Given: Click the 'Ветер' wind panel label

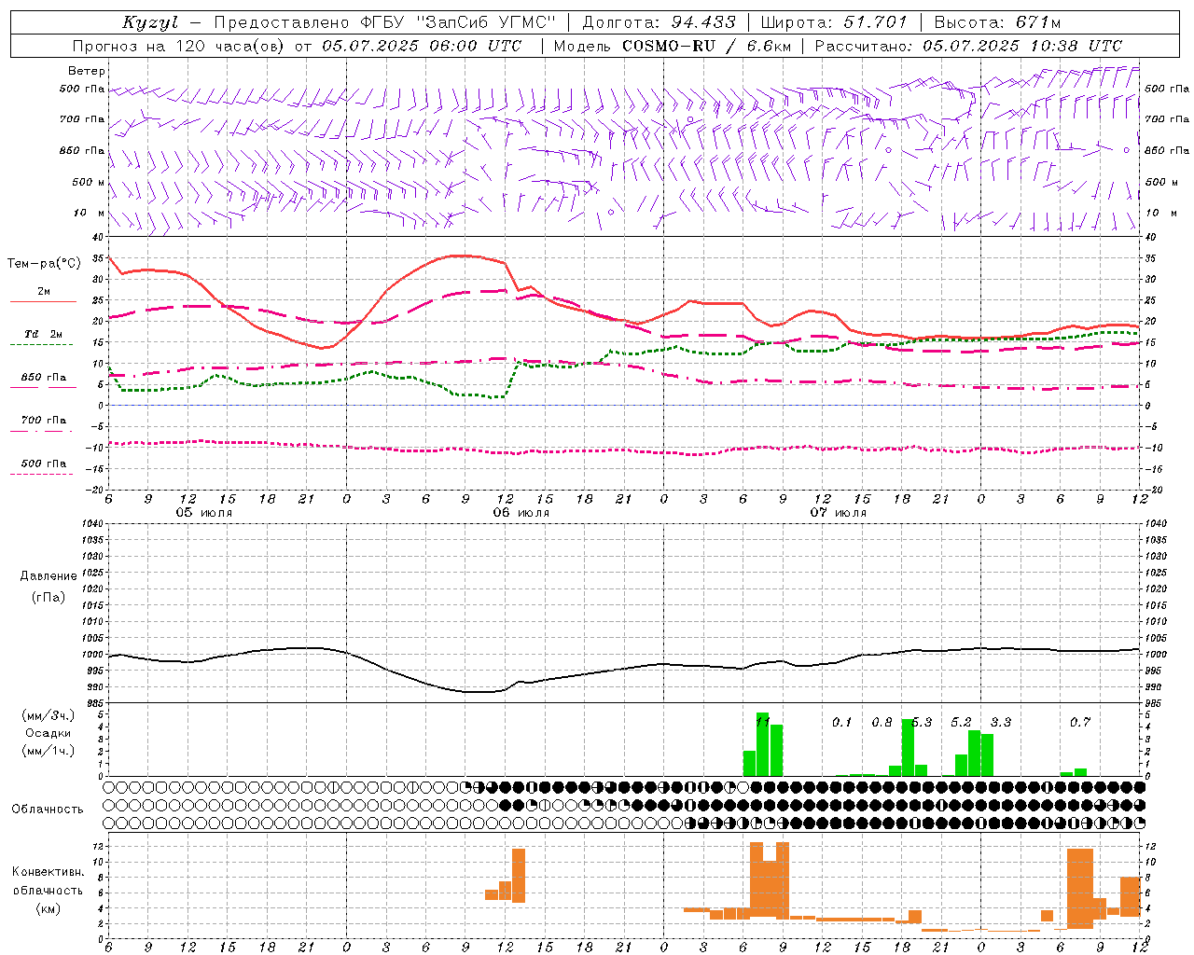Looking at the screenshot, I should 86,71.
